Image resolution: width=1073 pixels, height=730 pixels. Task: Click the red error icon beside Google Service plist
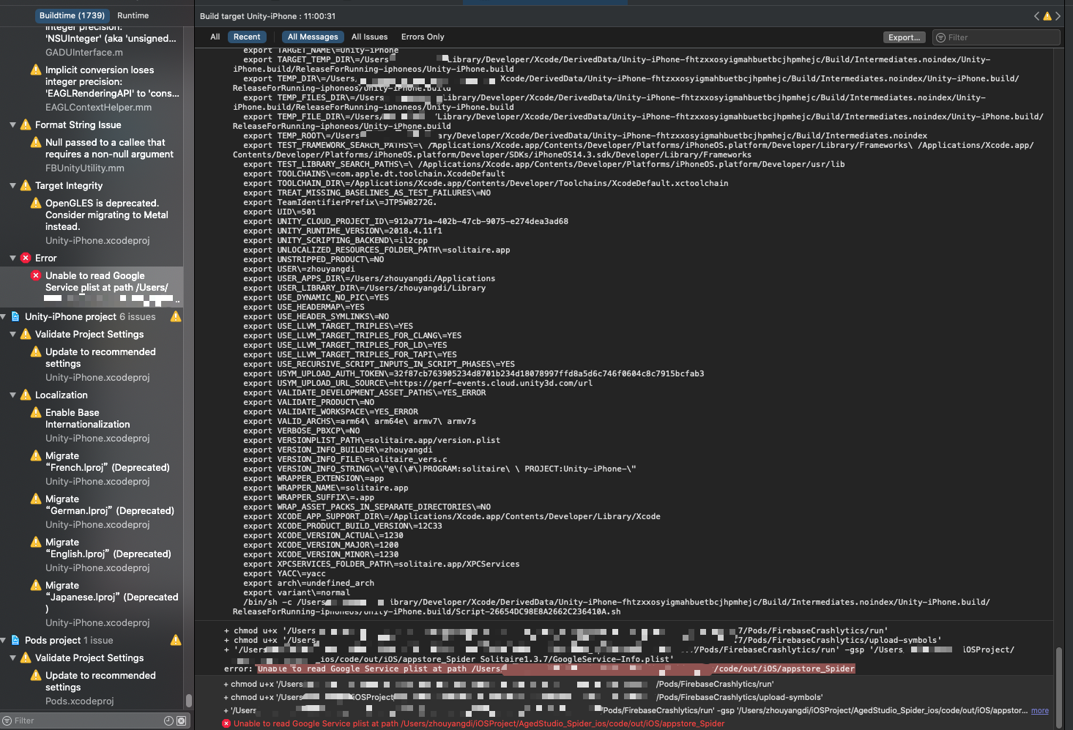[36, 275]
